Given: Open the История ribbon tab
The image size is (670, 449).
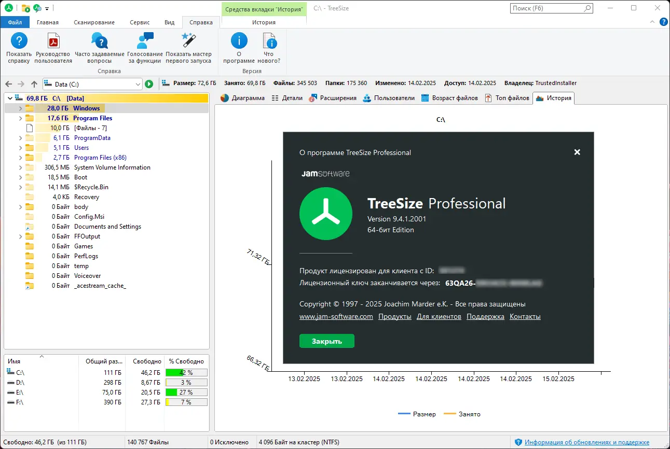Looking at the screenshot, I should coord(264,22).
